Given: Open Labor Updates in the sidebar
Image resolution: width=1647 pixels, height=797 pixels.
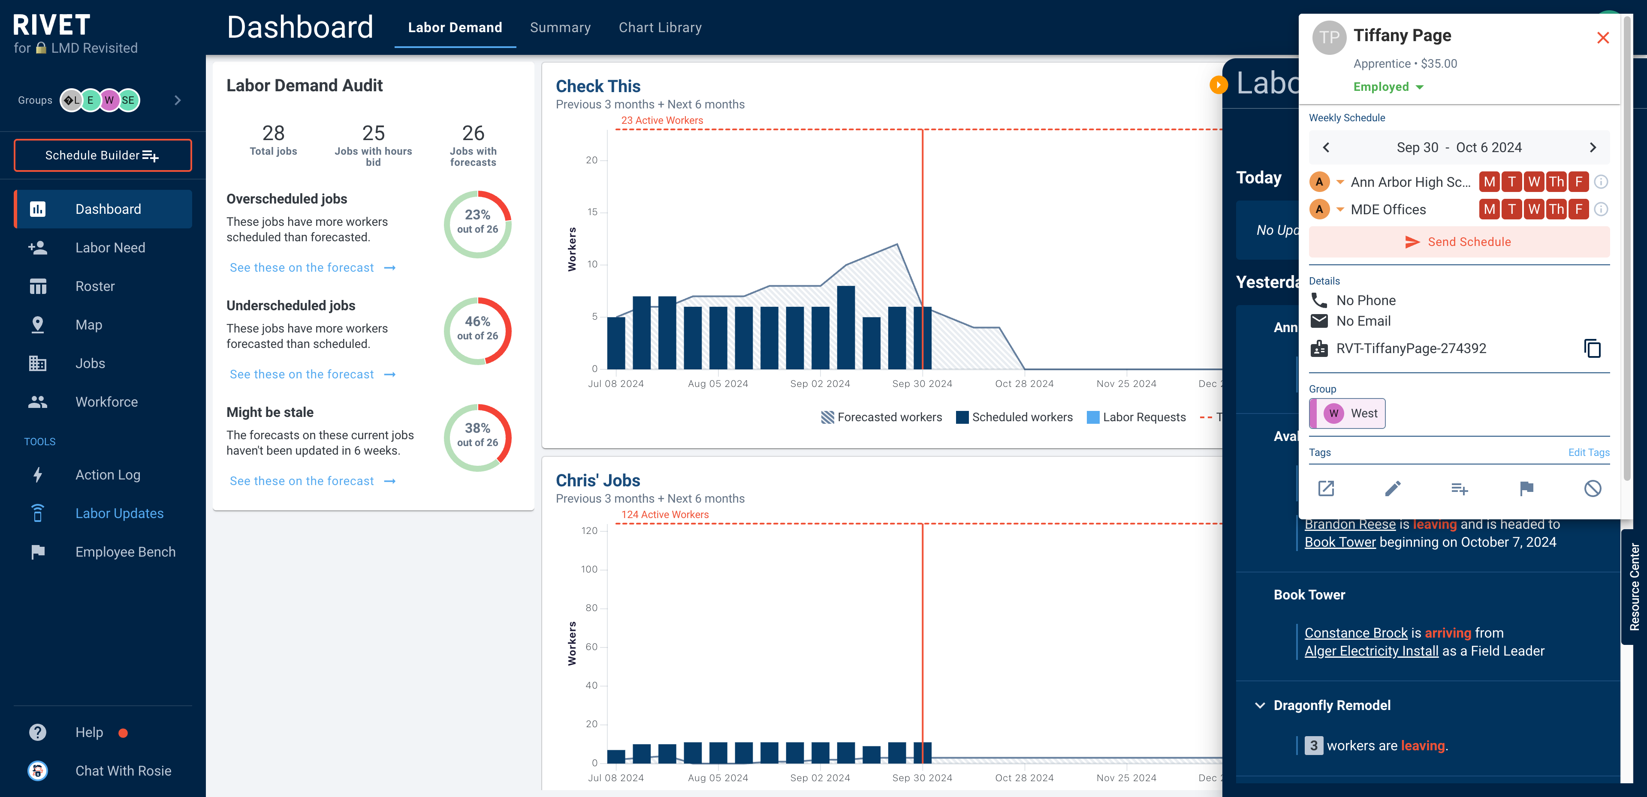Looking at the screenshot, I should pos(103,513).
